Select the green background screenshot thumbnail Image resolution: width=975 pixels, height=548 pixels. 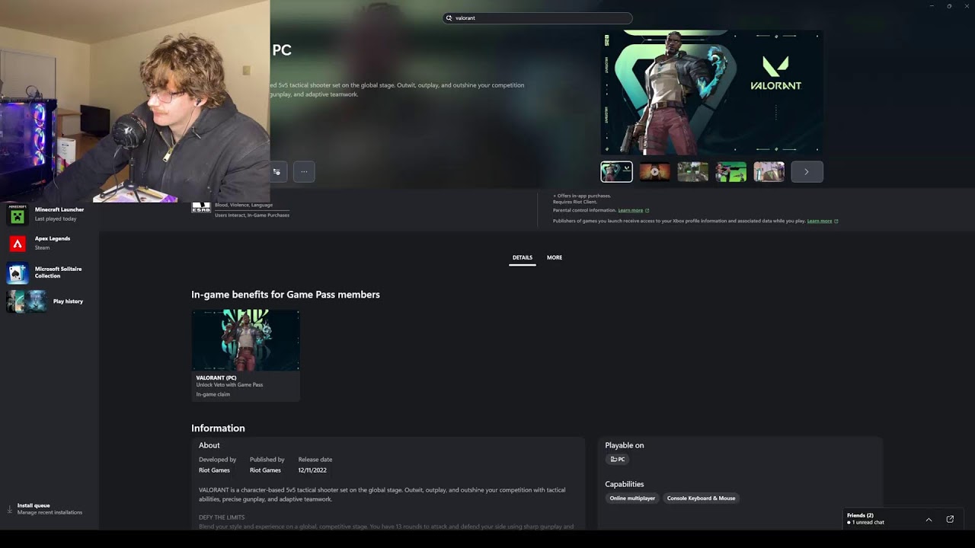click(730, 172)
